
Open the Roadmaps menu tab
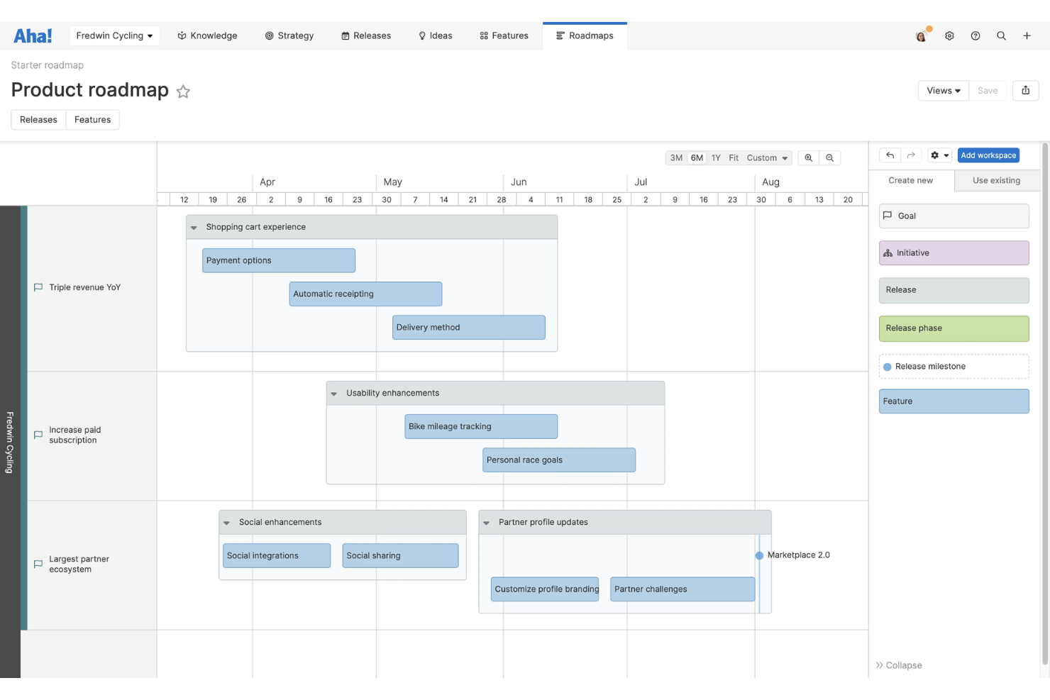coord(585,35)
